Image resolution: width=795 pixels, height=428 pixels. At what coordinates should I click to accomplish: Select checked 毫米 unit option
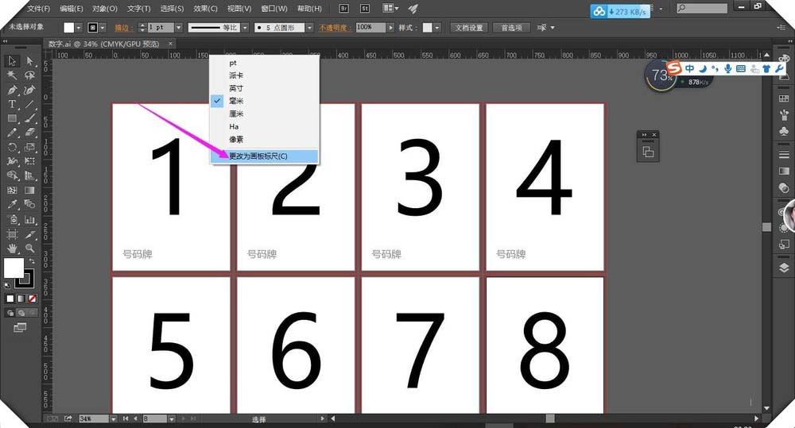[264, 101]
